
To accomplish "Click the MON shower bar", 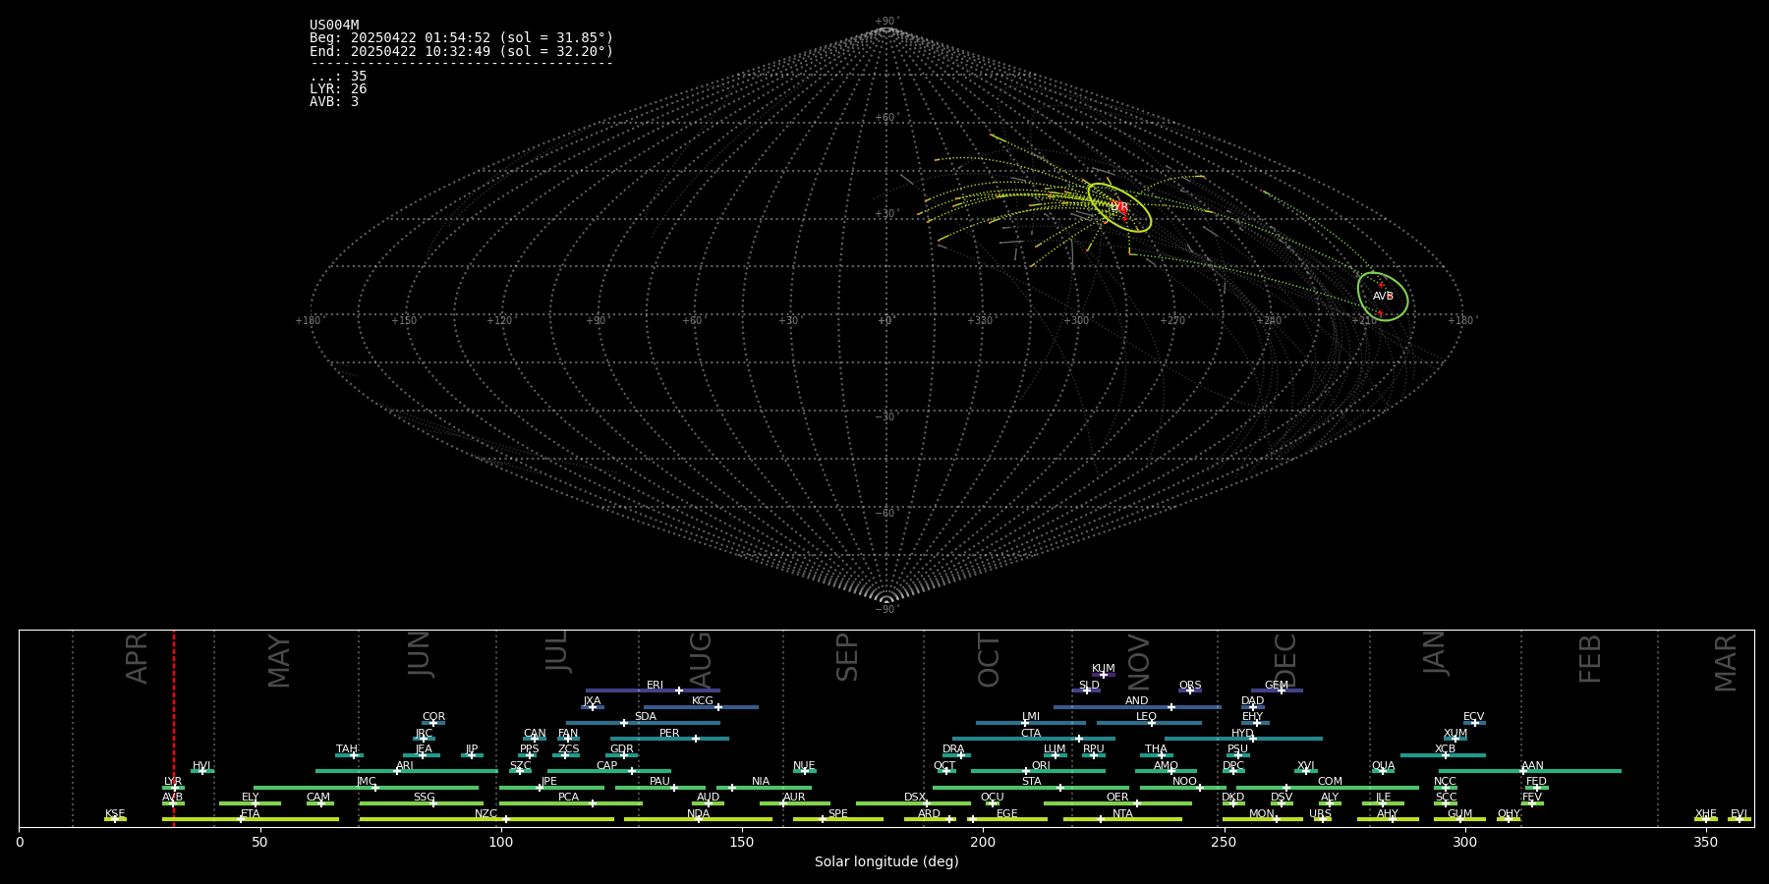I will point(1262,819).
